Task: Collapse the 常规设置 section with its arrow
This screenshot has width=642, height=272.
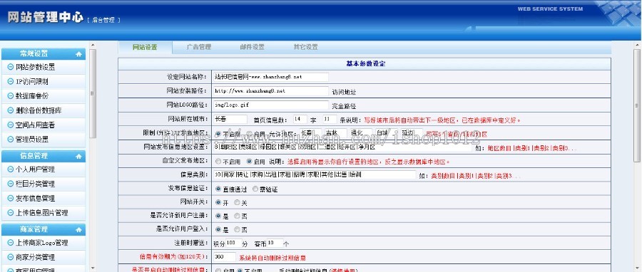Action: (x=78, y=54)
